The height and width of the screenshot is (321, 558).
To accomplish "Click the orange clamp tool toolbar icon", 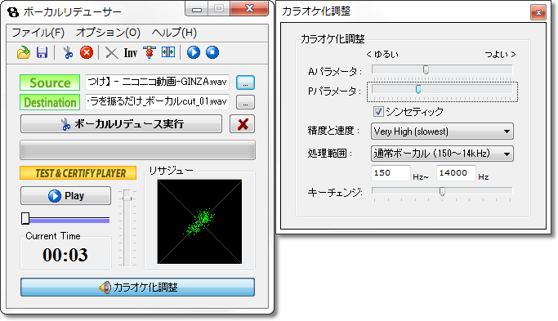I will point(150,52).
